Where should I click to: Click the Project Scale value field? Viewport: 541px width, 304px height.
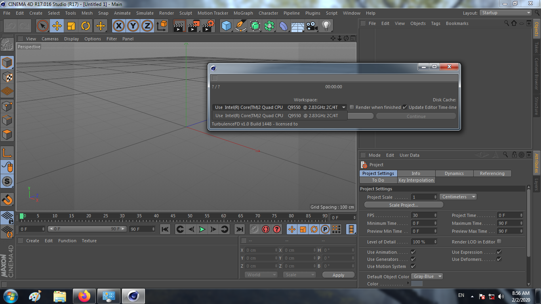point(424,197)
